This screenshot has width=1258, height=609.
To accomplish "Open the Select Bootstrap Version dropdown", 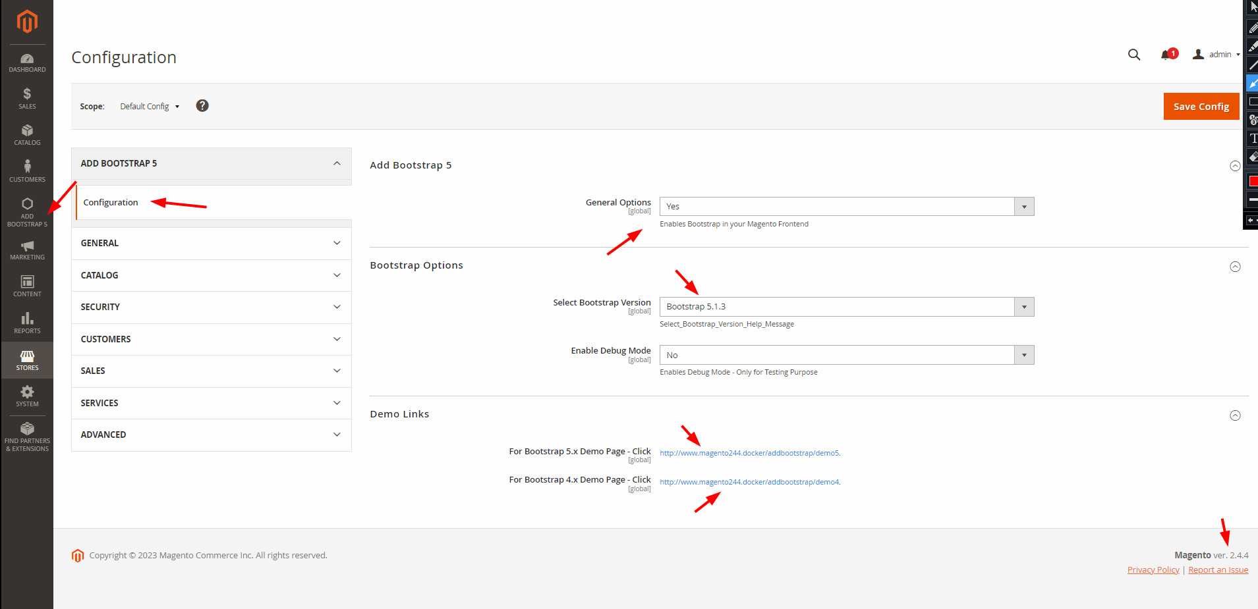I will click(847, 307).
